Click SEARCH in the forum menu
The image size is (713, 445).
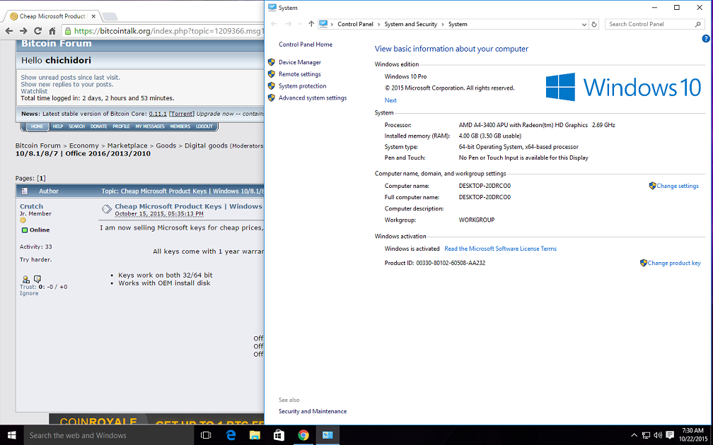click(x=76, y=126)
